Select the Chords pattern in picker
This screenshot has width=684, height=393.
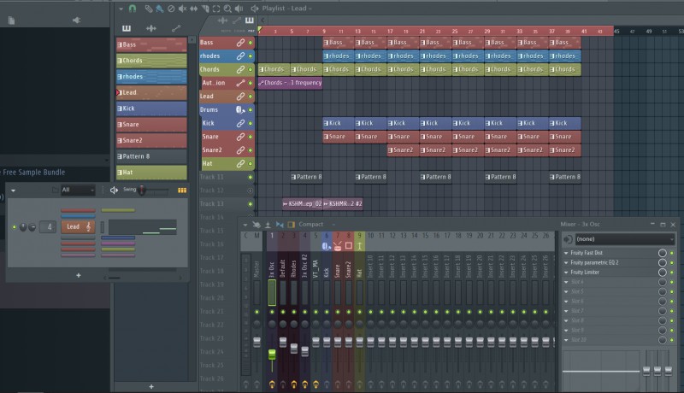(151, 61)
